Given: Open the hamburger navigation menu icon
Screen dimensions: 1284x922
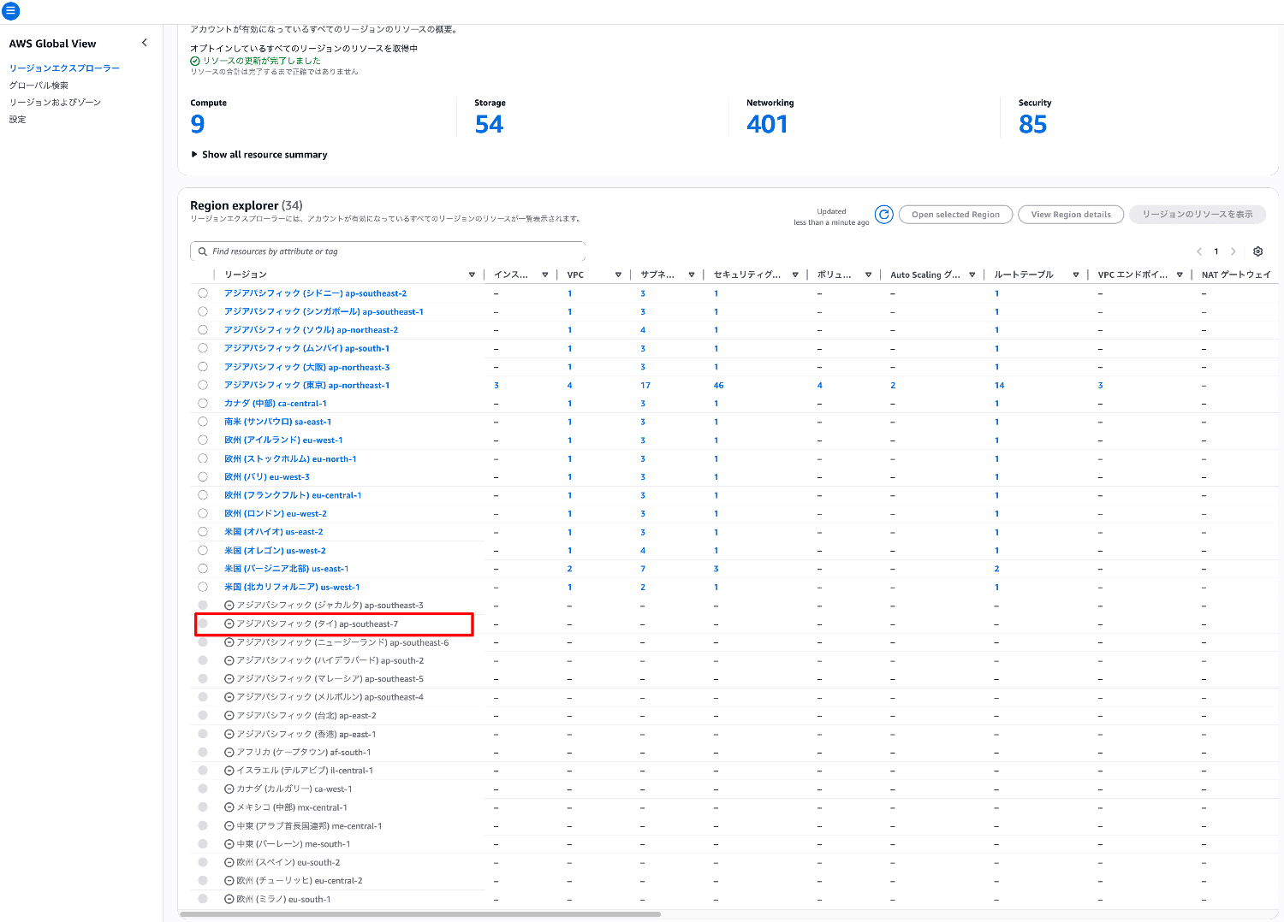Looking at the screenshot, I should (10, 11).
